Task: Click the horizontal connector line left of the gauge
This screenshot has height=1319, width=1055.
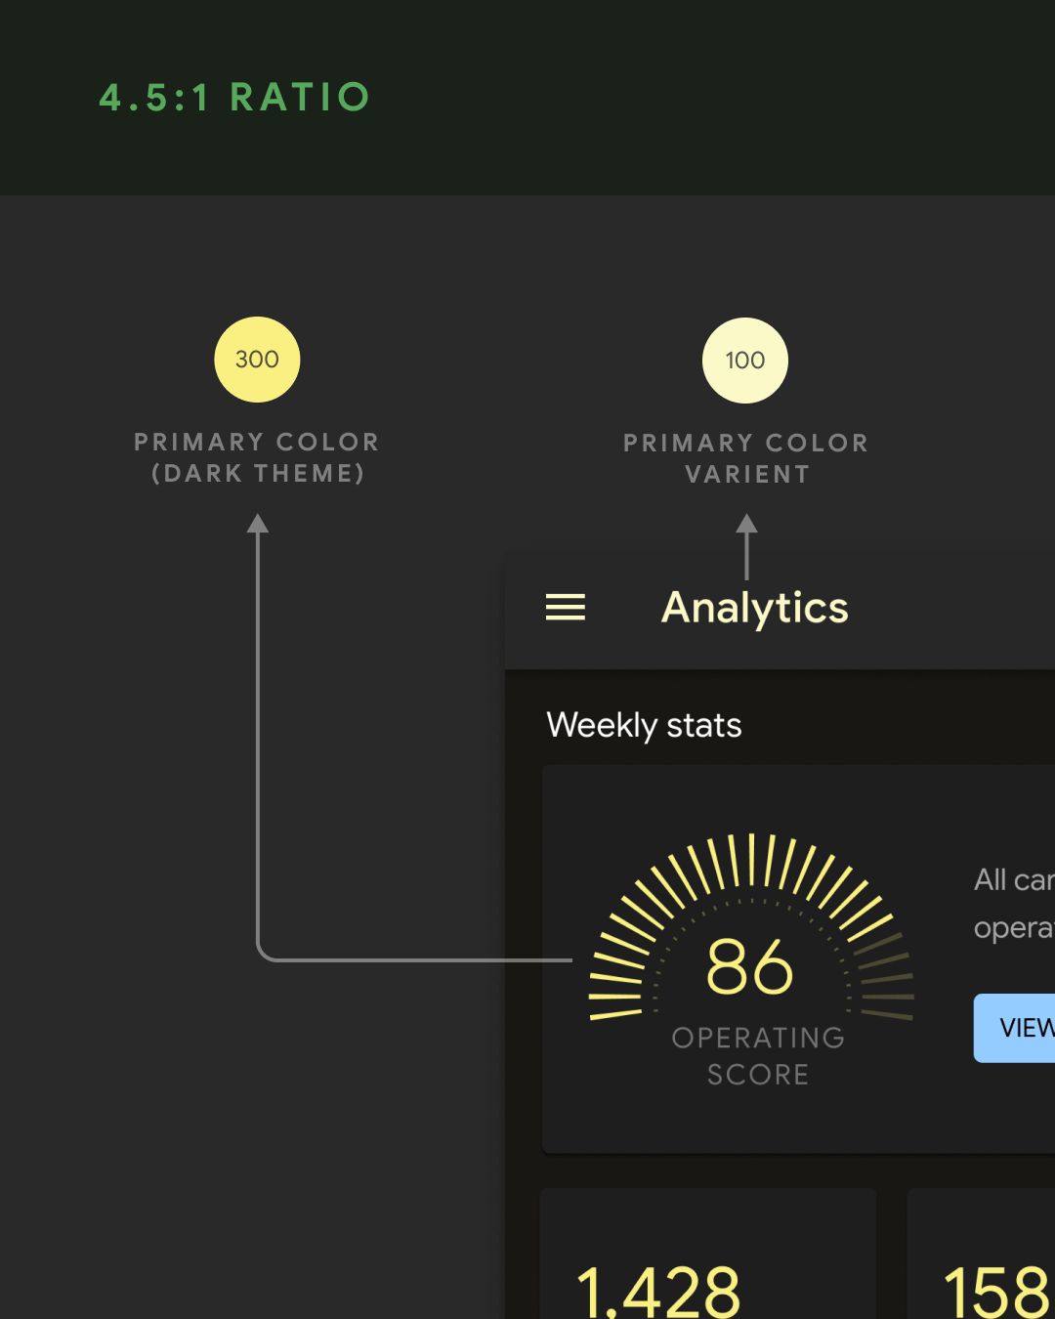Action: click(420, 960)
